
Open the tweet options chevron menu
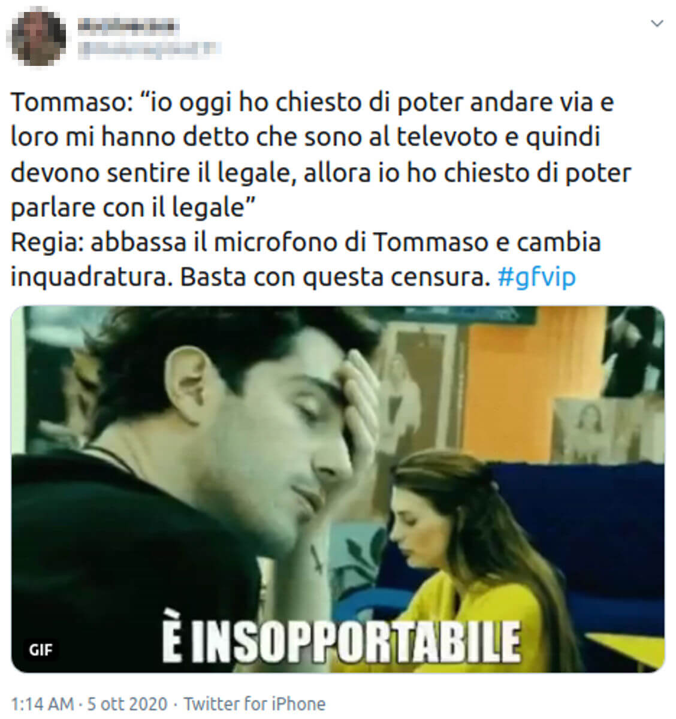[x=657, y=24]
